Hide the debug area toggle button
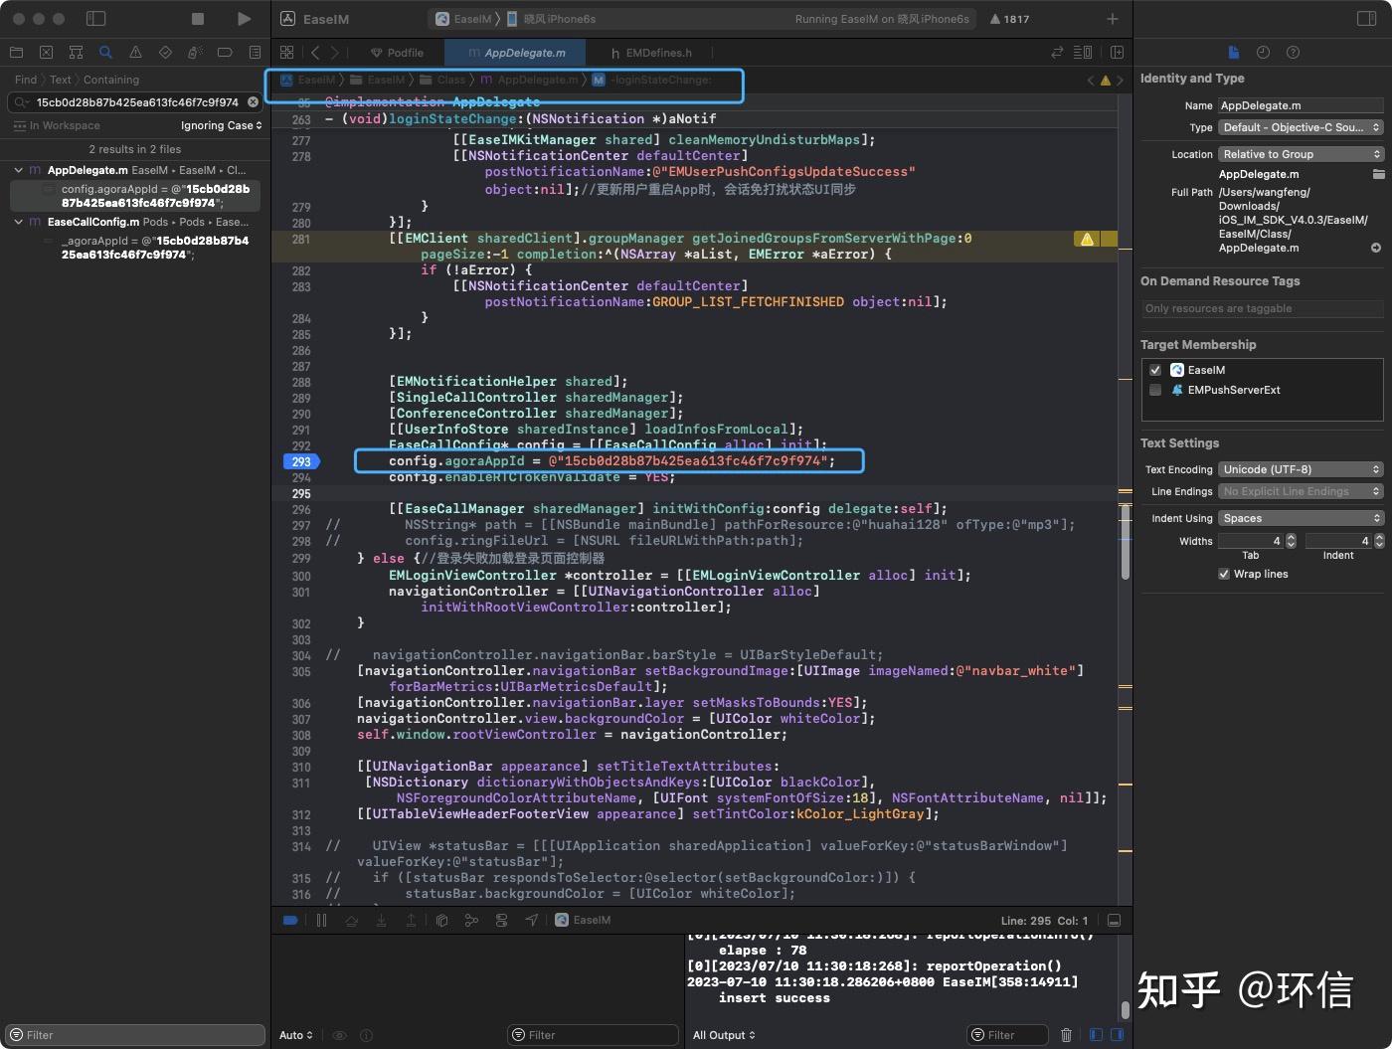 pyautogui.click(x=1114, y=921)
